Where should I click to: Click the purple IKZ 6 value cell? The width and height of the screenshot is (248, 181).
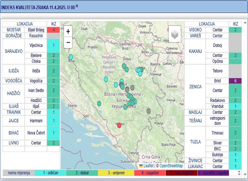[x=235, y=81]
